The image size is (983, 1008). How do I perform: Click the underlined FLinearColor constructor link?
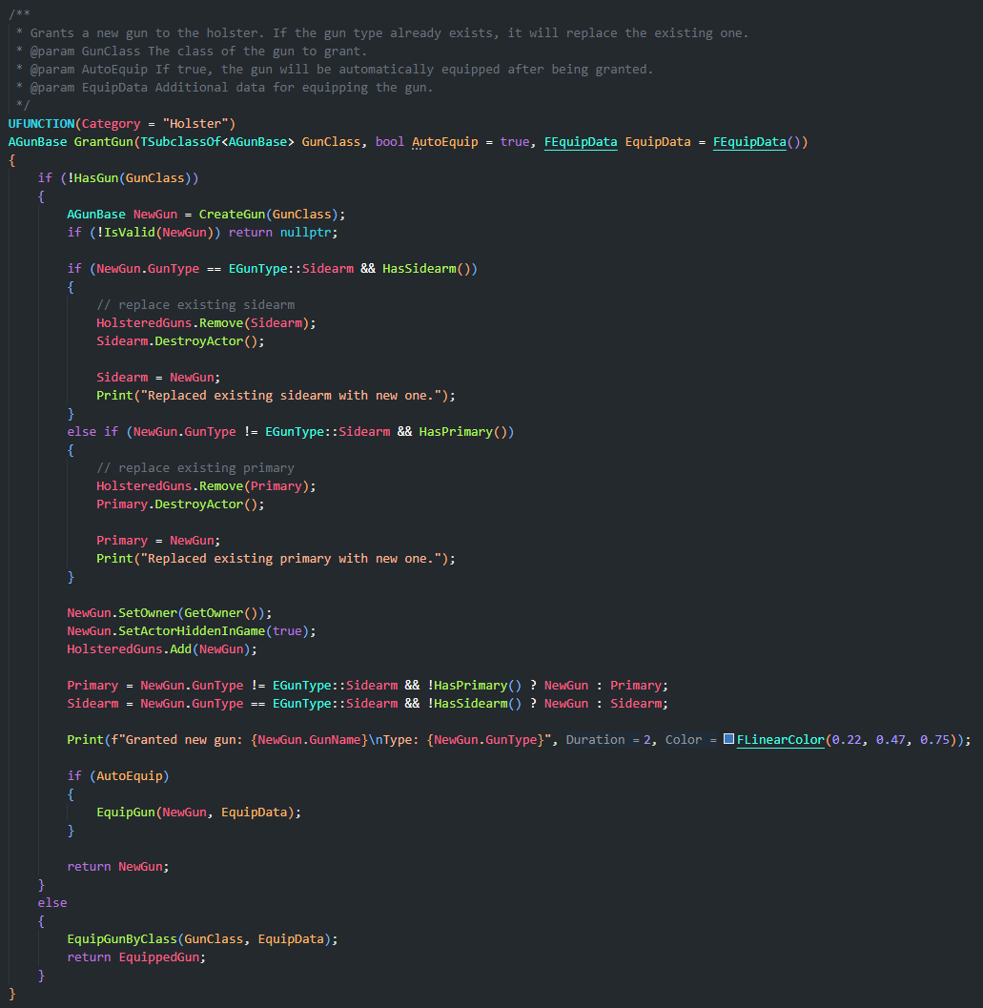(780, 739)
